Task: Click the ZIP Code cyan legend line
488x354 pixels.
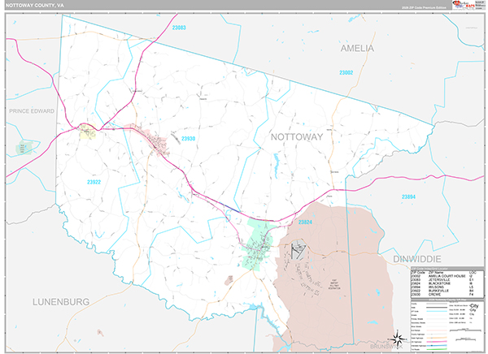Action: point(437,311)
